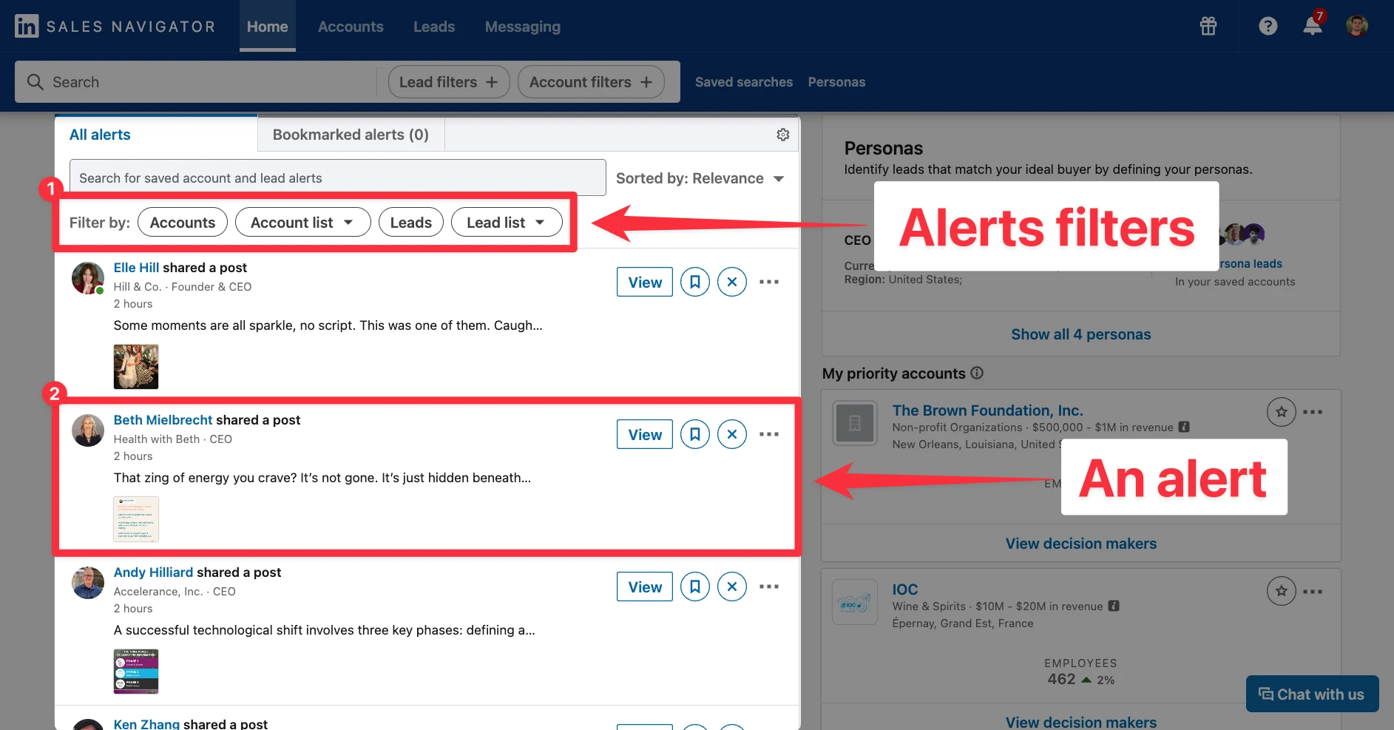Click The Brown Foundation company logo
The image size is (1394, 730).
pos(855,423)
